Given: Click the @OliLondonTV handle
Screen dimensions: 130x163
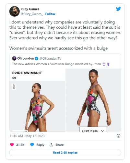Looking at the screenshot, I should tap(51, 59).
